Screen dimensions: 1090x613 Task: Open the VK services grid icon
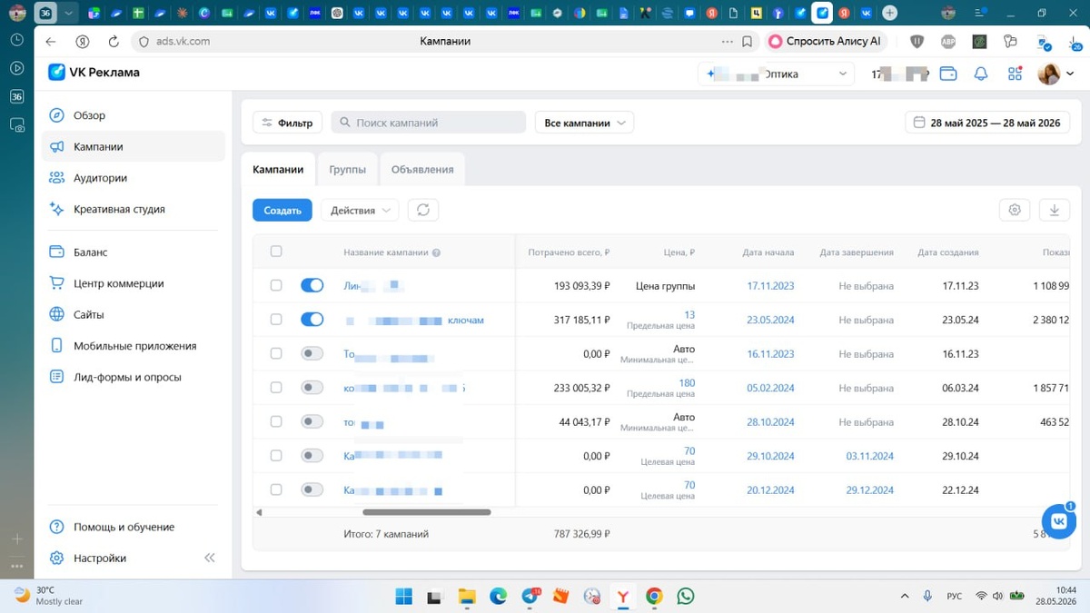click(x=1016, y=74)
